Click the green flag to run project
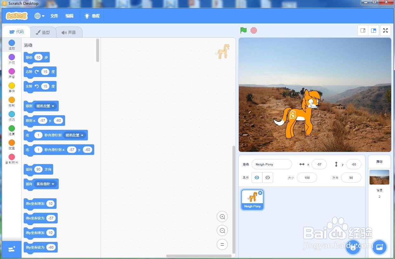395x259 pixels. point(244,30)
